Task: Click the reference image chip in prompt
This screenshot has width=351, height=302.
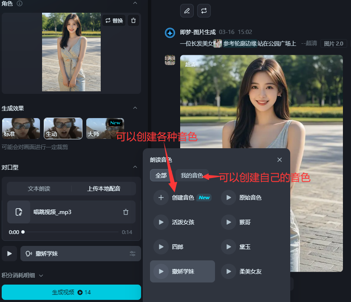Action: click(218, 43)
